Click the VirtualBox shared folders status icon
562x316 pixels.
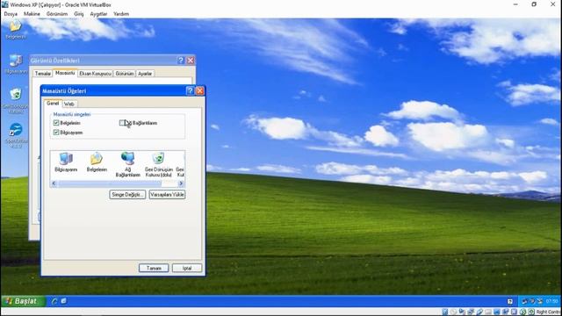point(488,312)
